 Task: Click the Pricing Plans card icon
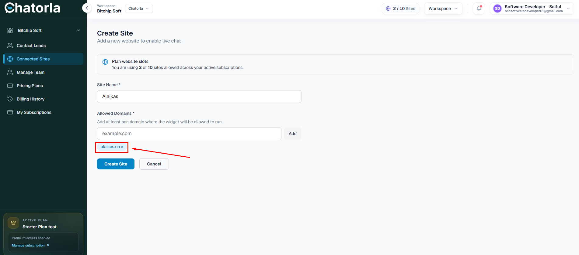click(10, 86)
